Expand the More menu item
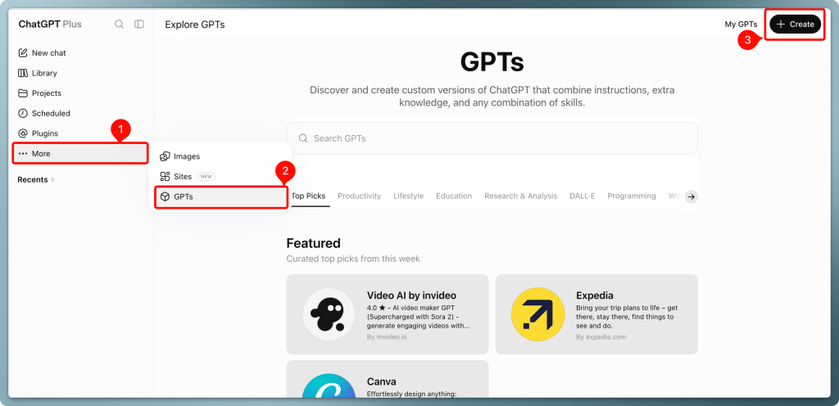Image resolution: width=839 pixels, height=406 pixels. [80, 153]
